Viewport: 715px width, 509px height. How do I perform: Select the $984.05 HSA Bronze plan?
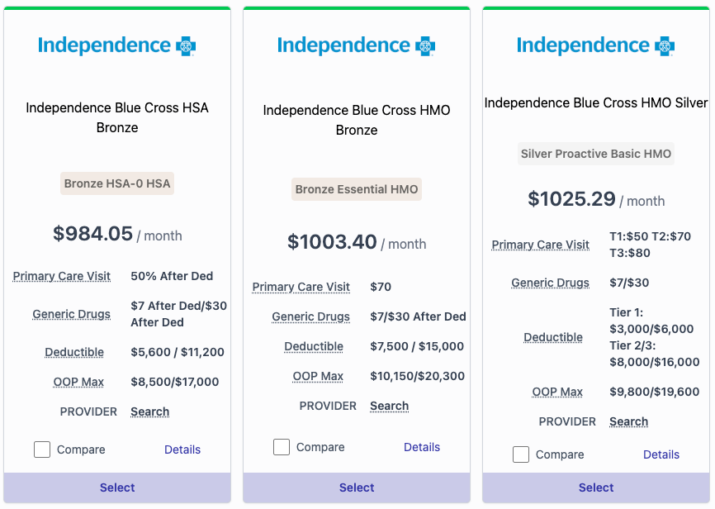click(117, 488)
